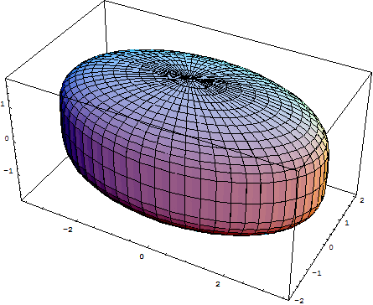Pick the 2 label on the right side axis

click(x=362, y=200)
